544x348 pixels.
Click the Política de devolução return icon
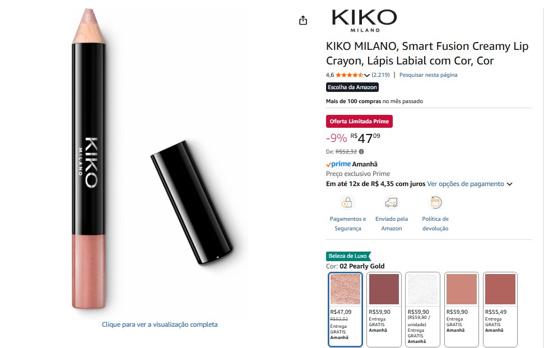(435, 202)
